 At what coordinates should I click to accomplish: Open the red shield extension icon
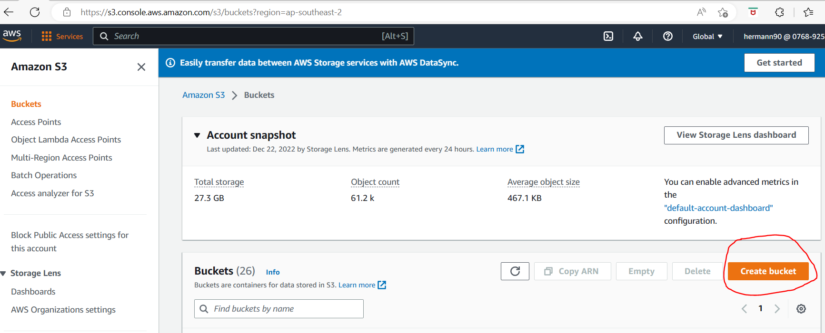(753, 12)
